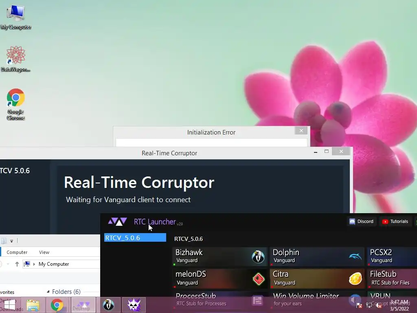Launch the Win Volume Limiter tile
This screenshot has width=417, height=313.
tap(317, 300)
